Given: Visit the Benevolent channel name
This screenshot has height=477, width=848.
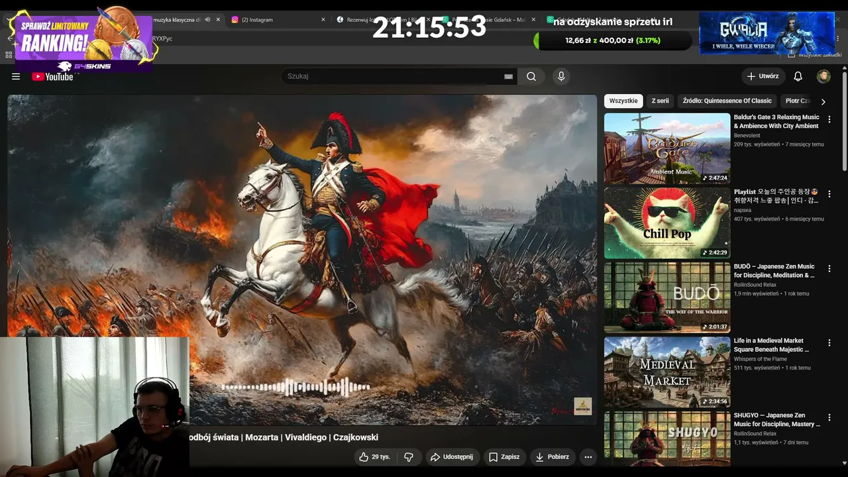Looking at the screenshot, I should pos(747,136).
